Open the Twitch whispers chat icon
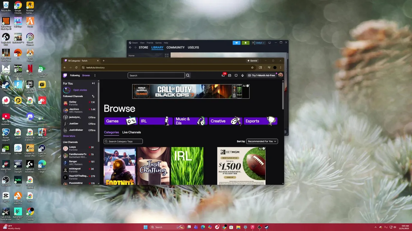The image size is (412, 231). coord(236,75)
